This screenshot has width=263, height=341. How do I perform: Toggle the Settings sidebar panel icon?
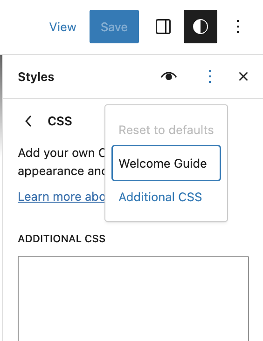(163, 27)
